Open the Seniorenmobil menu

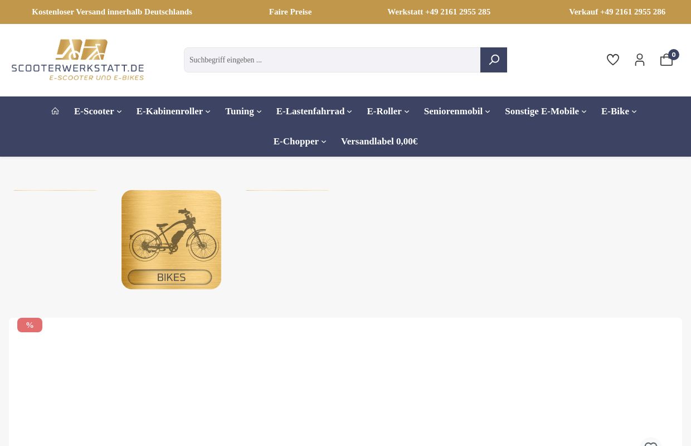[x=457, y=111]
